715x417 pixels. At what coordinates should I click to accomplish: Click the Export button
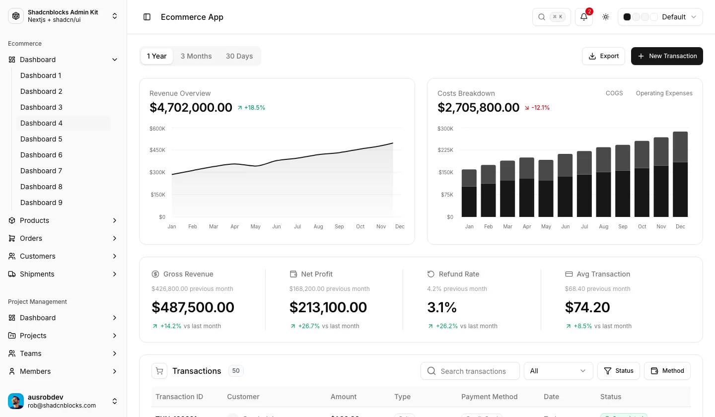point(603,56)
